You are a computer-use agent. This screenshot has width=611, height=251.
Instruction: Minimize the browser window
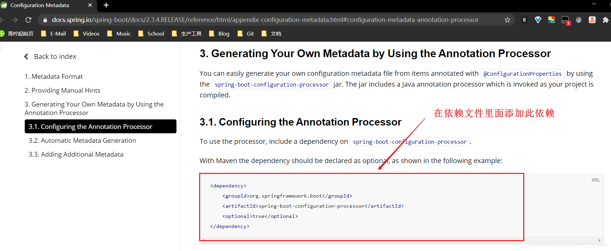coord(594,3)
